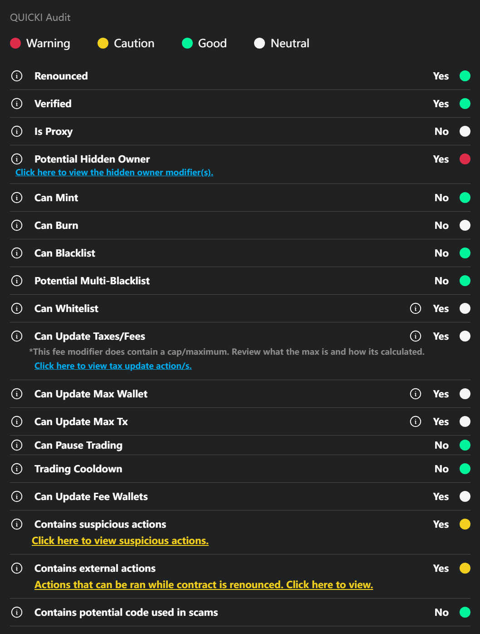Viewport: 480px width, 634px height.
Task: Click the yellow Caution legend dot
Action: pyautogui.click(x=103, y=43)
